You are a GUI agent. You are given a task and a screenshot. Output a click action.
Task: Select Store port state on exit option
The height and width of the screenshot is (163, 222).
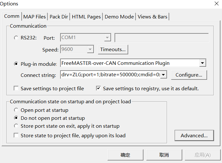16,126
